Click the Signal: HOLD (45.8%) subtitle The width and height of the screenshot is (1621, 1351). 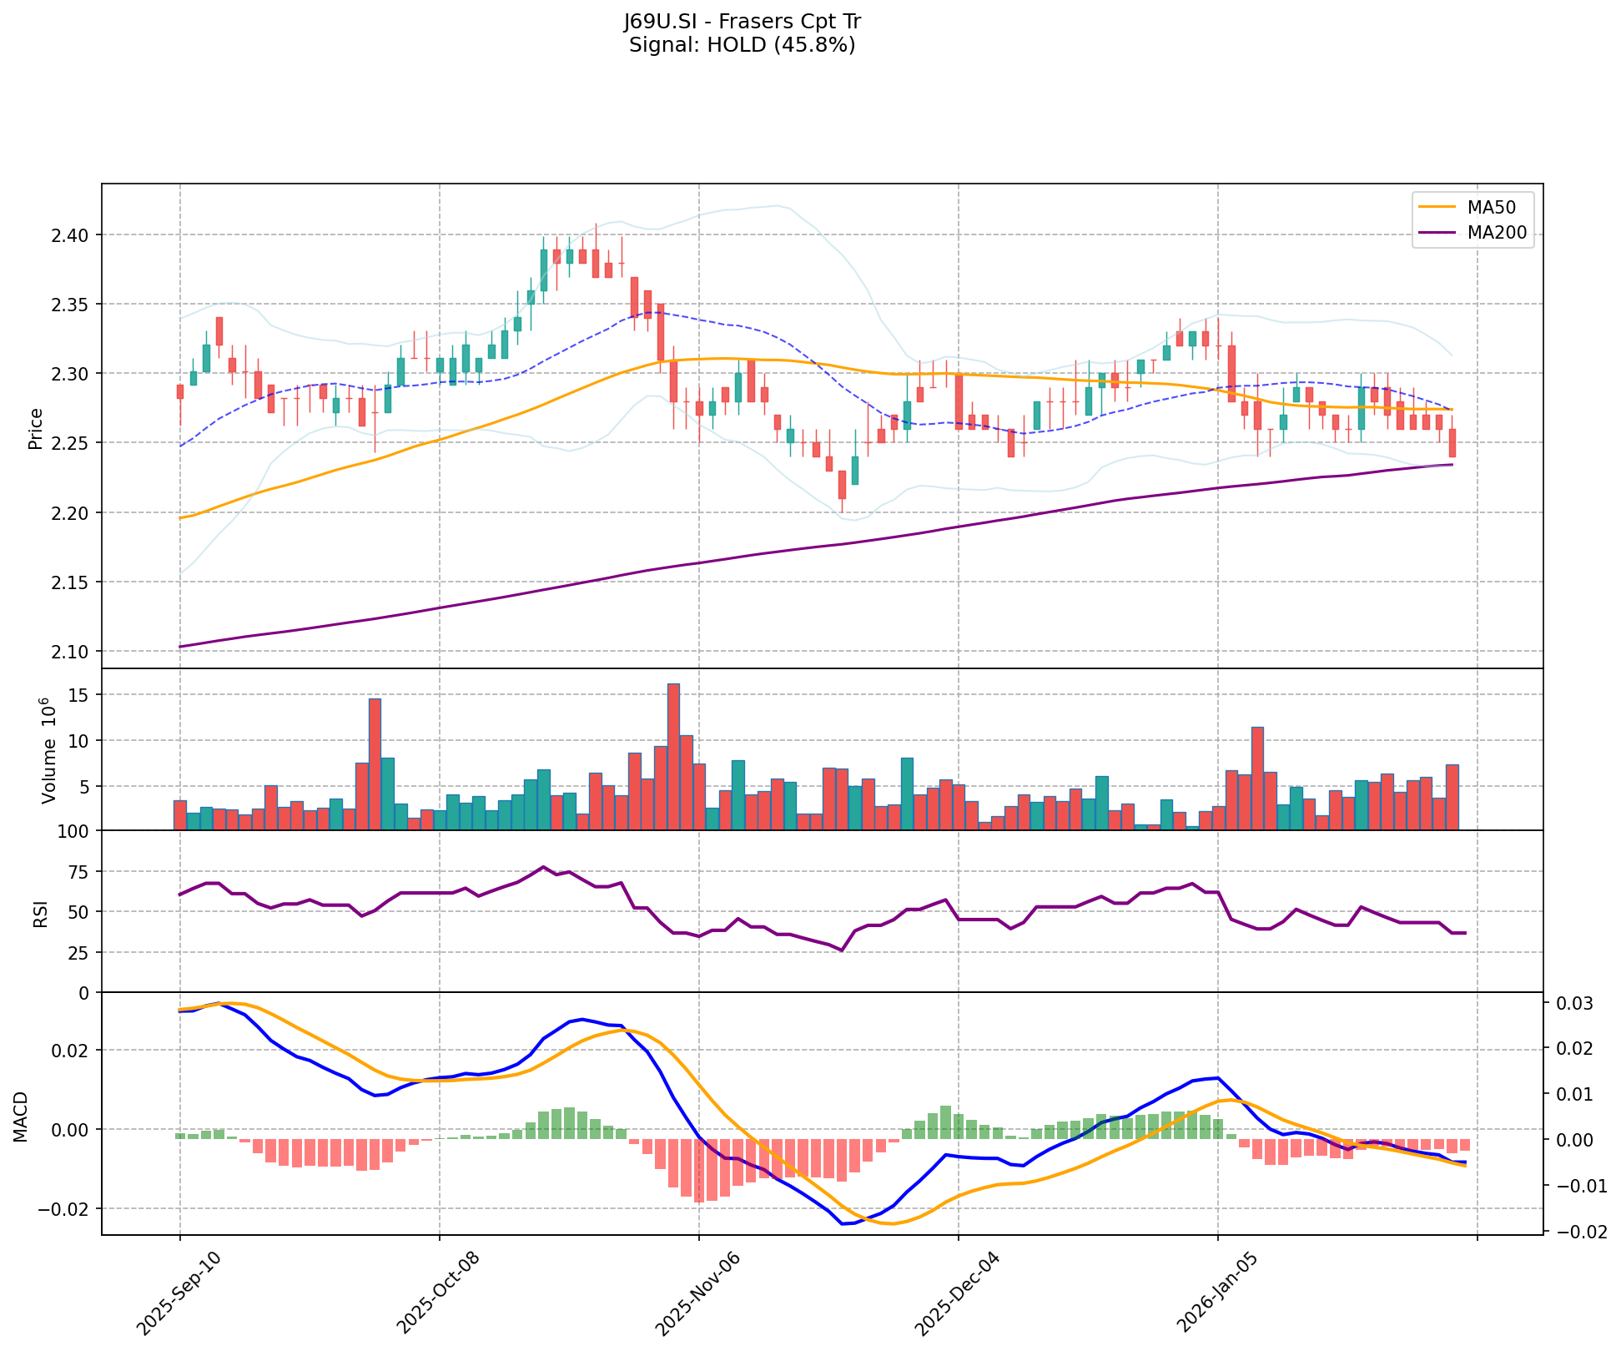[742, 45]
